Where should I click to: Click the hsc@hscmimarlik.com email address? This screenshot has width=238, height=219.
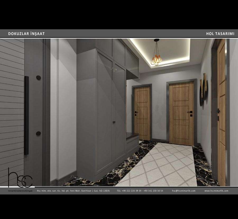pyautogui.click(x=184, y=191)
